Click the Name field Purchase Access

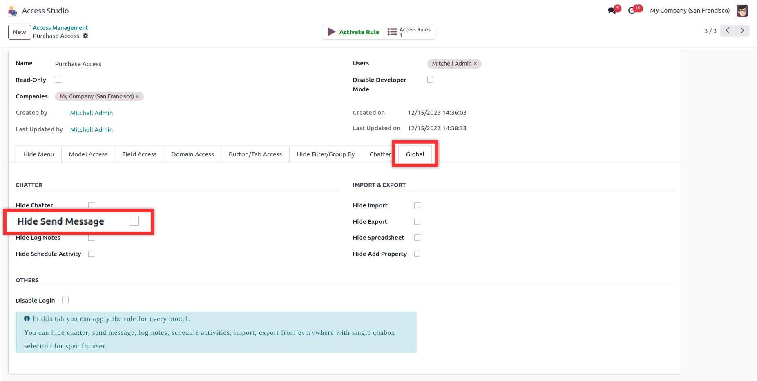[78, 64]
